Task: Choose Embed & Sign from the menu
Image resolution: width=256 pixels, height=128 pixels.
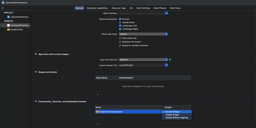Action: pos(172,115)
